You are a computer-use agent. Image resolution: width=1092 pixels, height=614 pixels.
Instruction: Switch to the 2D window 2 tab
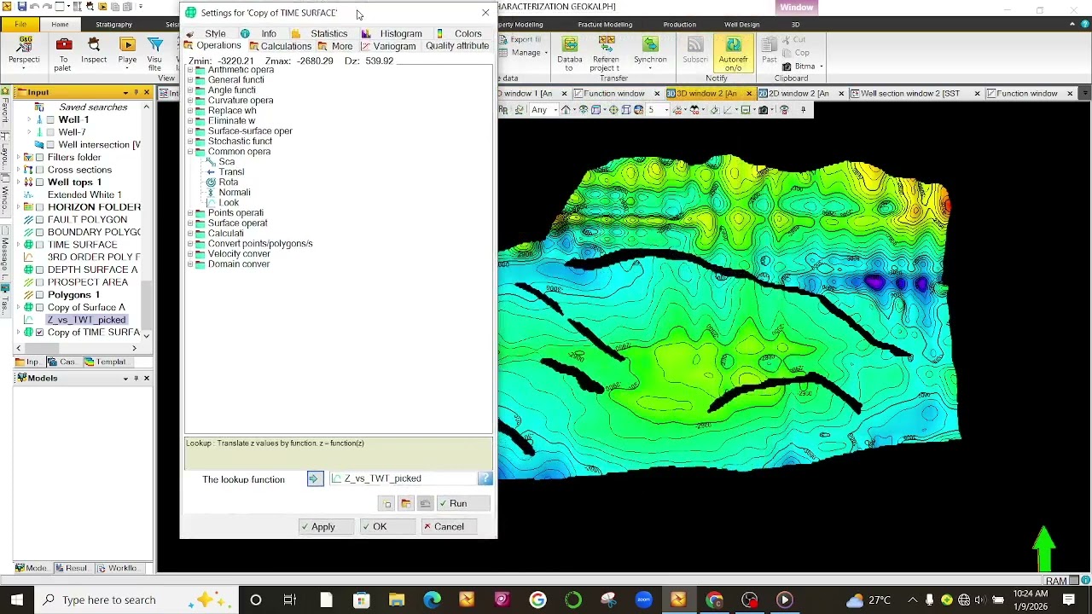799,94
